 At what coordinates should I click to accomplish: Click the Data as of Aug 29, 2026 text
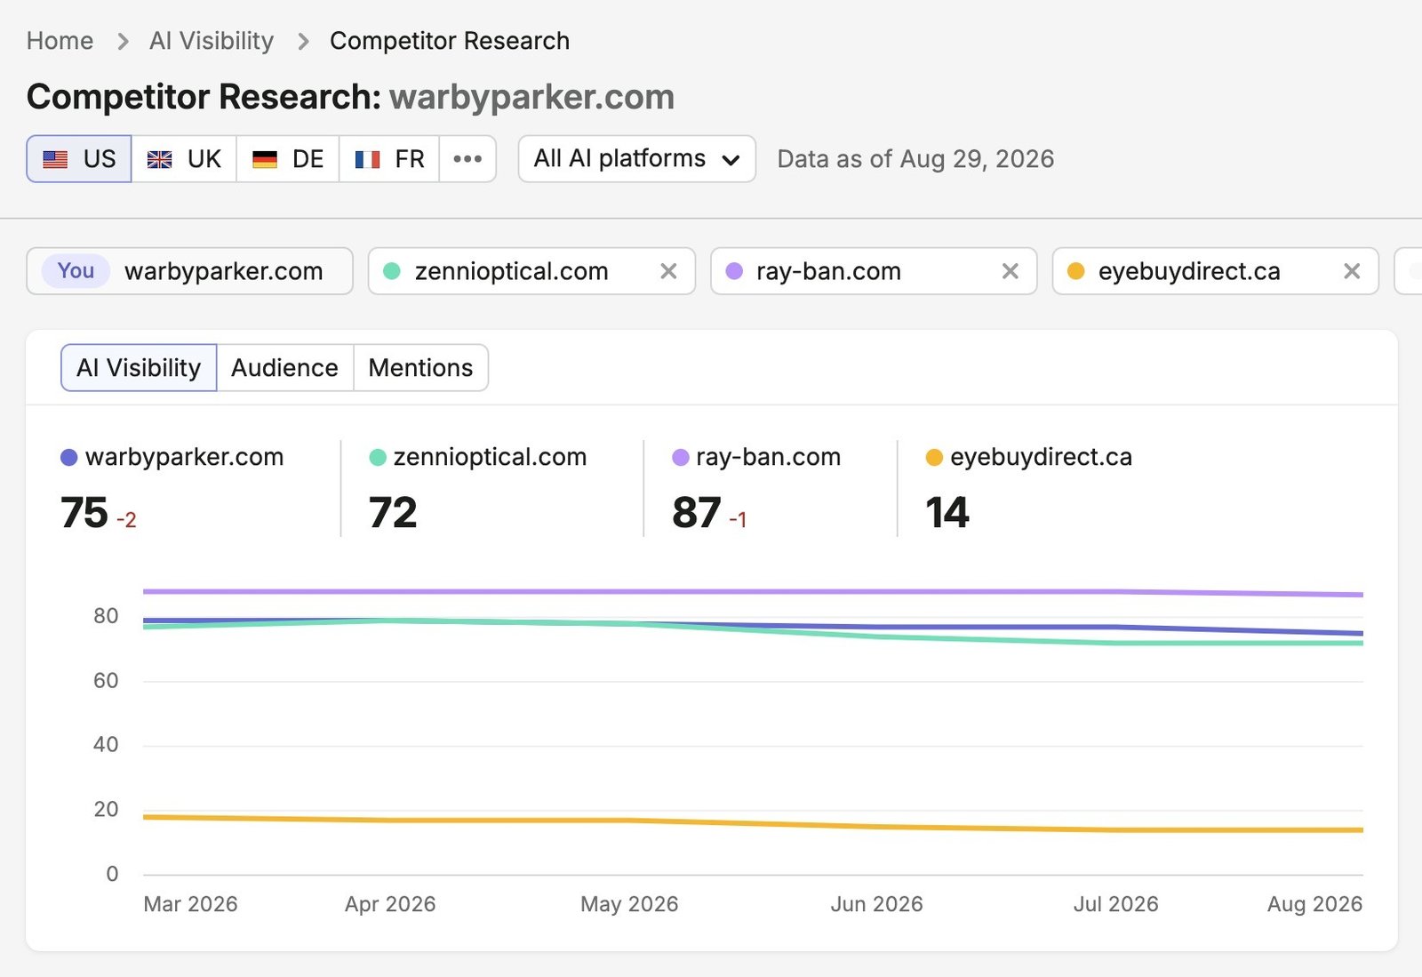(915, 159)
